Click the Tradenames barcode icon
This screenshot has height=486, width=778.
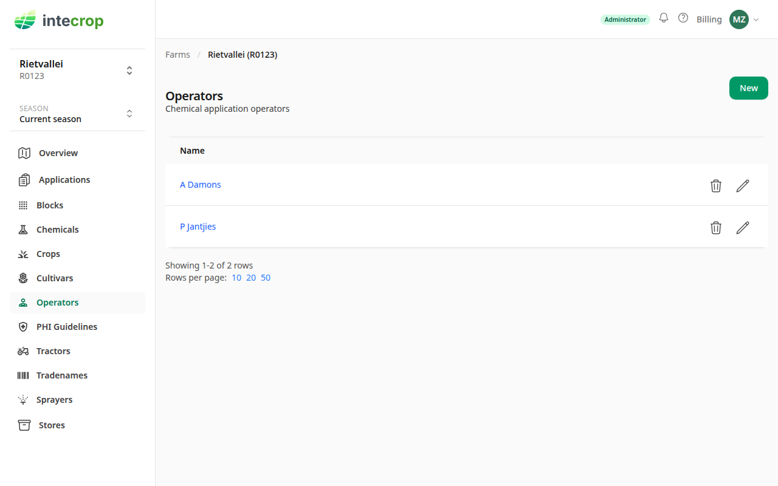23,375
